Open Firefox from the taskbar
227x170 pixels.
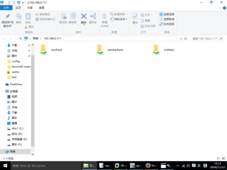pos(151,166)
